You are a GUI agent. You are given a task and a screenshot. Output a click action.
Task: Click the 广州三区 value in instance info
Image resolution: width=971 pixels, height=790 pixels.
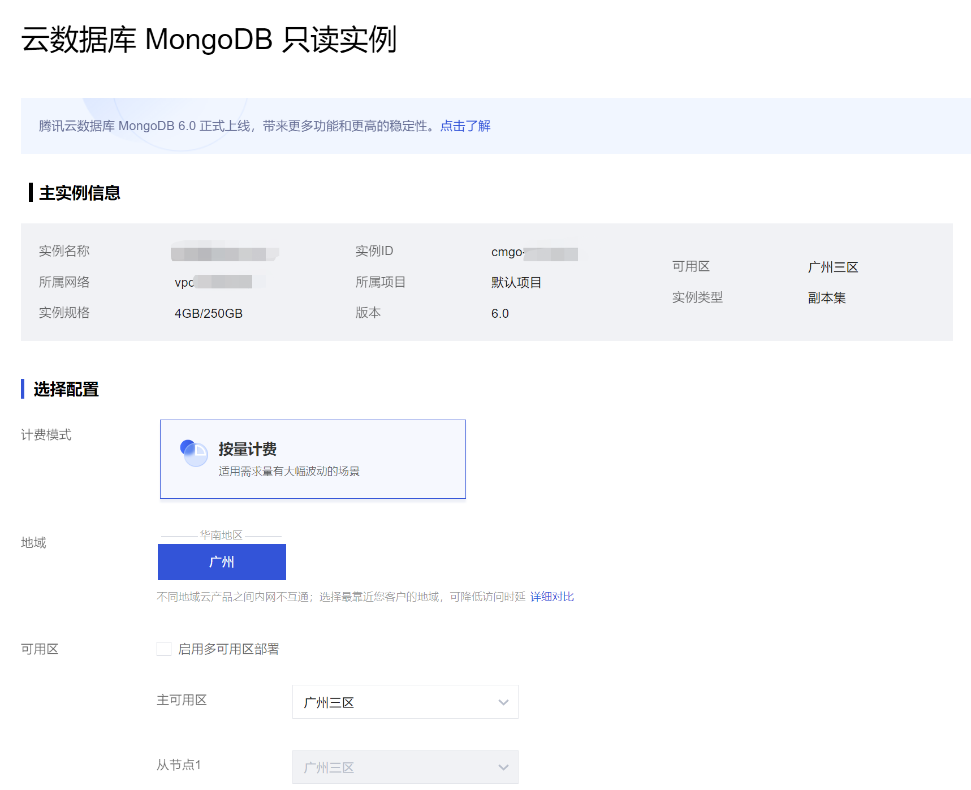coord(833,267)
